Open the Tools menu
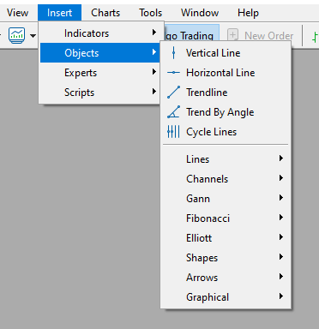This screenshot has height=329, width=319. click(x=151, y=13)
